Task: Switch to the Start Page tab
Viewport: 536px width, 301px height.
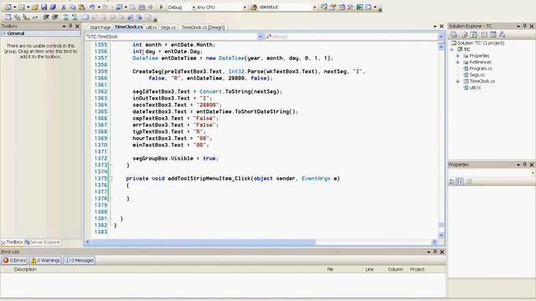Action: pyautogui.click(x=100, y=28)
